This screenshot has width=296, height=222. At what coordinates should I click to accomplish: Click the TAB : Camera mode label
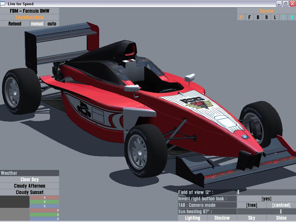(x=207, y=205)
